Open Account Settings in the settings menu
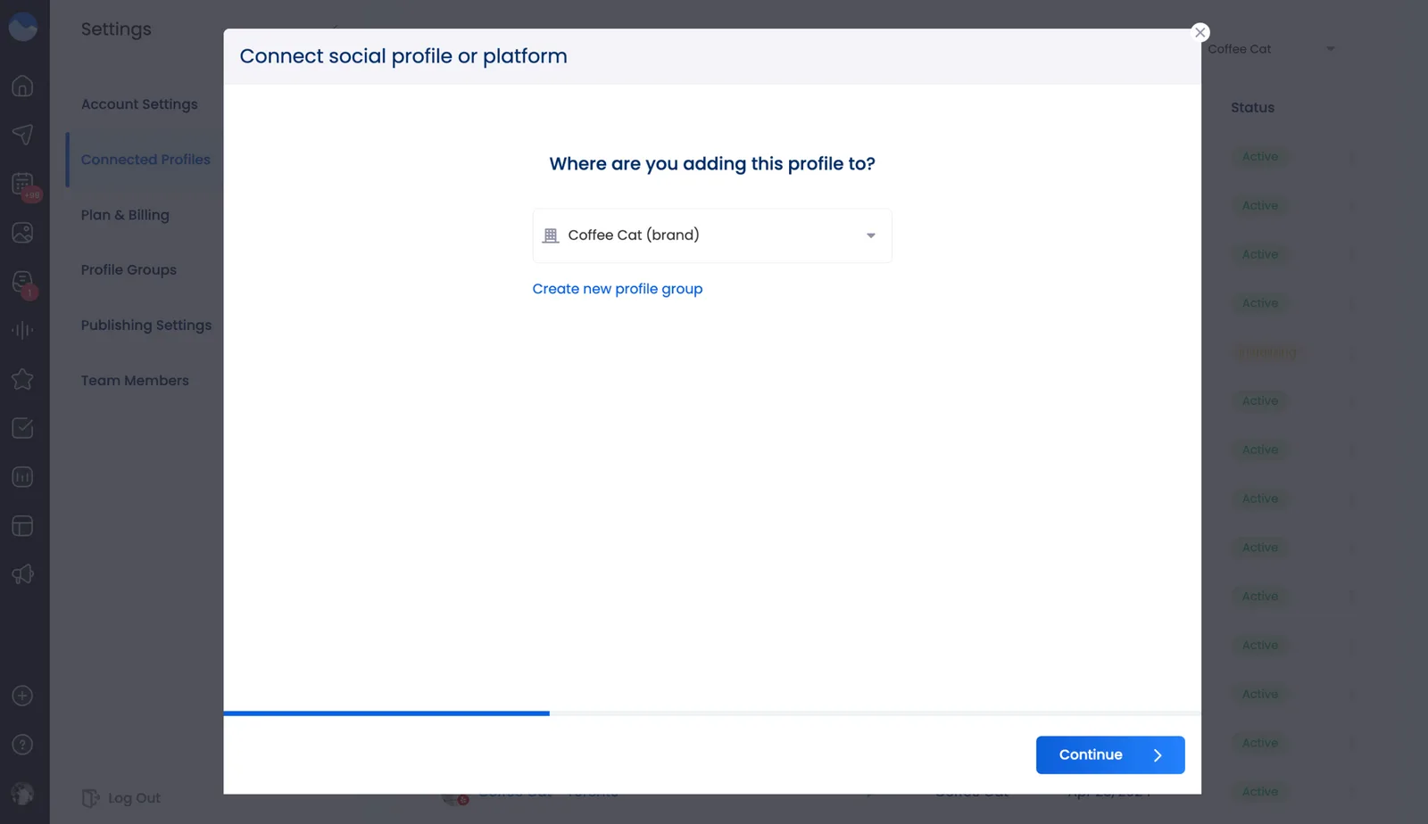The image size is (1428, 824). click(x=139, y=104)
